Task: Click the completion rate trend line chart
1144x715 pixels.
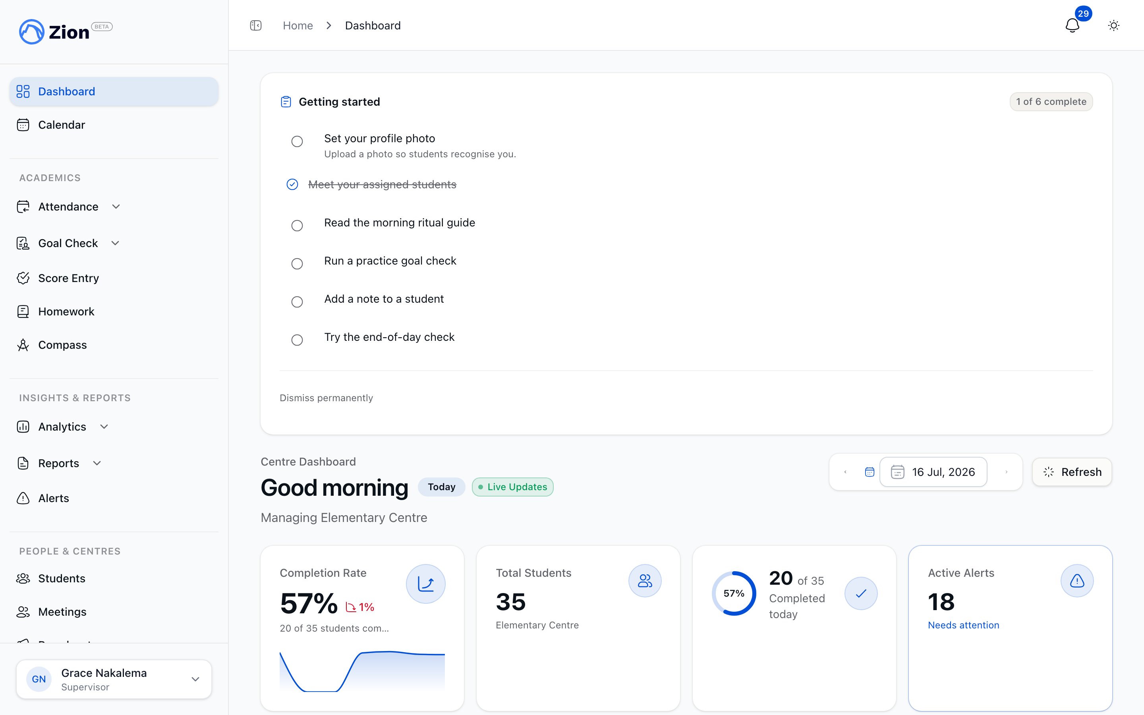Action: point(362,671)
